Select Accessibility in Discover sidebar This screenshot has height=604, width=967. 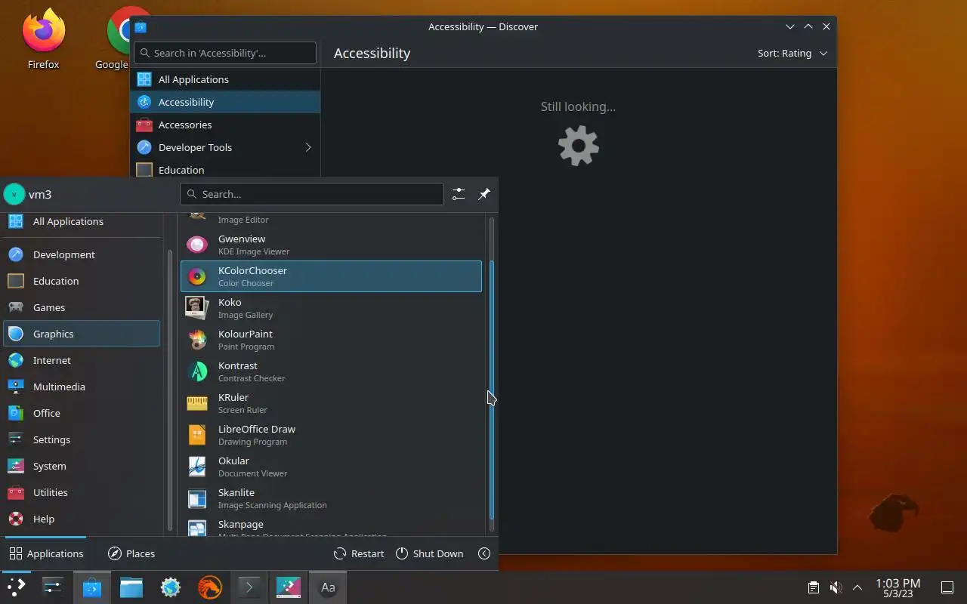point(225,102)
